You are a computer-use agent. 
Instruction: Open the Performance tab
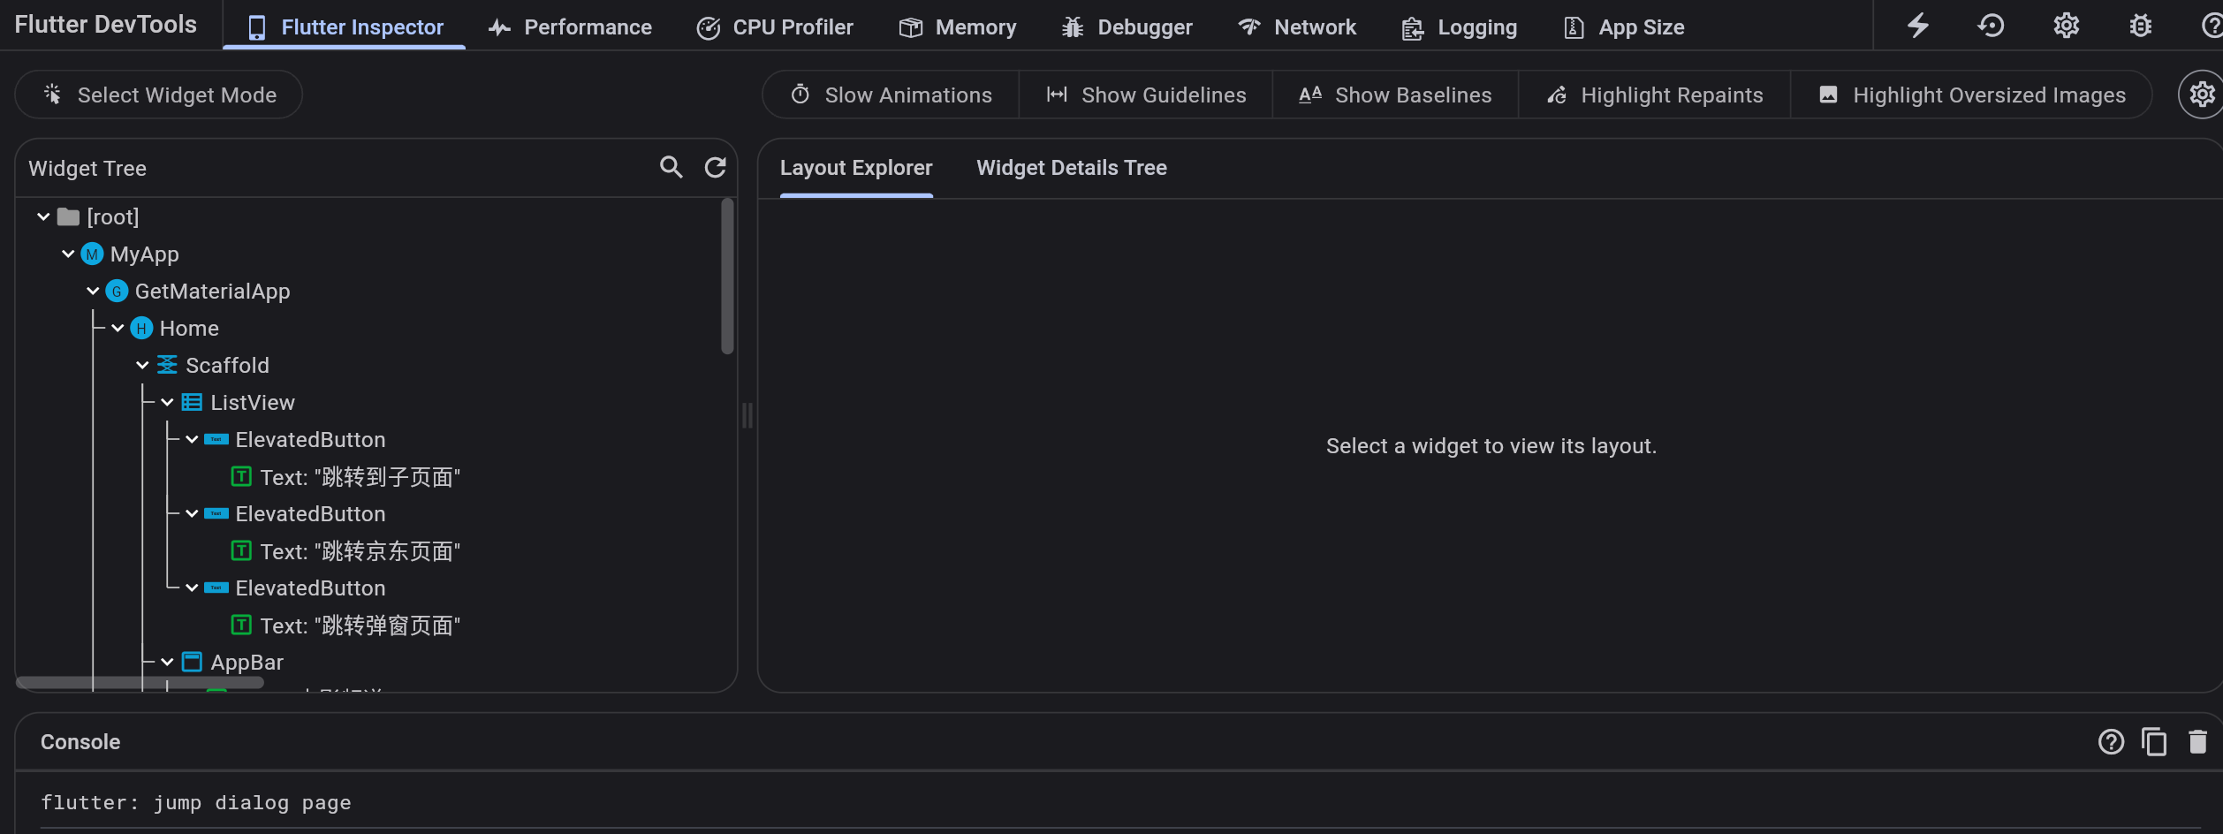pyautogui.click(x=570, y=27)
